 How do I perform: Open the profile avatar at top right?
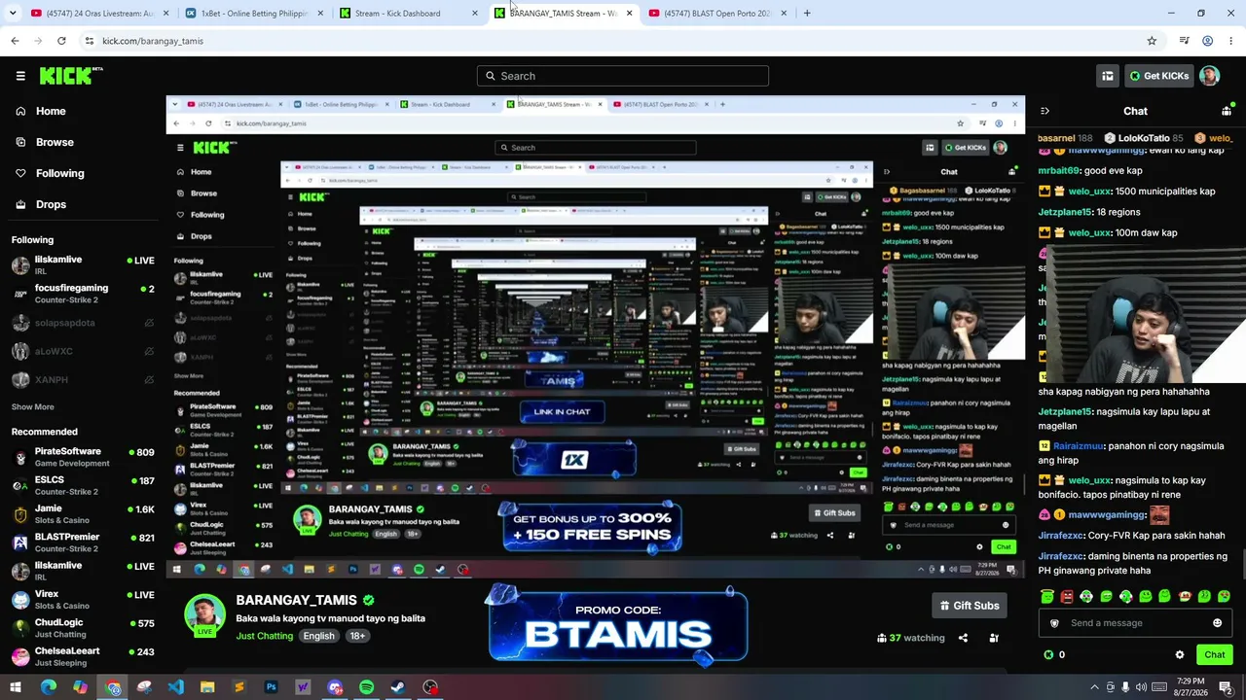1210,76
